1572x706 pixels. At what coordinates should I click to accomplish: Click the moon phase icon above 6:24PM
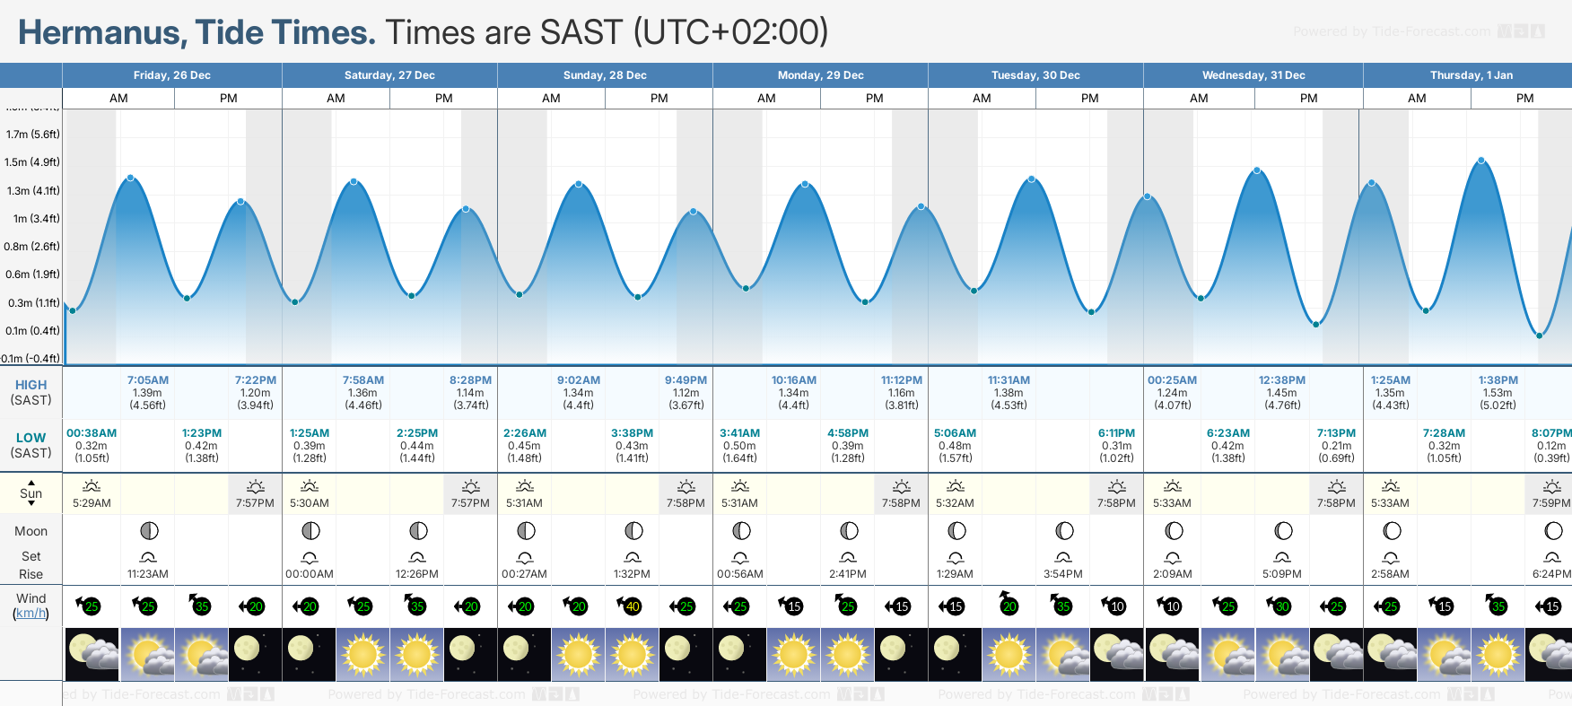tap(1553, 531)
